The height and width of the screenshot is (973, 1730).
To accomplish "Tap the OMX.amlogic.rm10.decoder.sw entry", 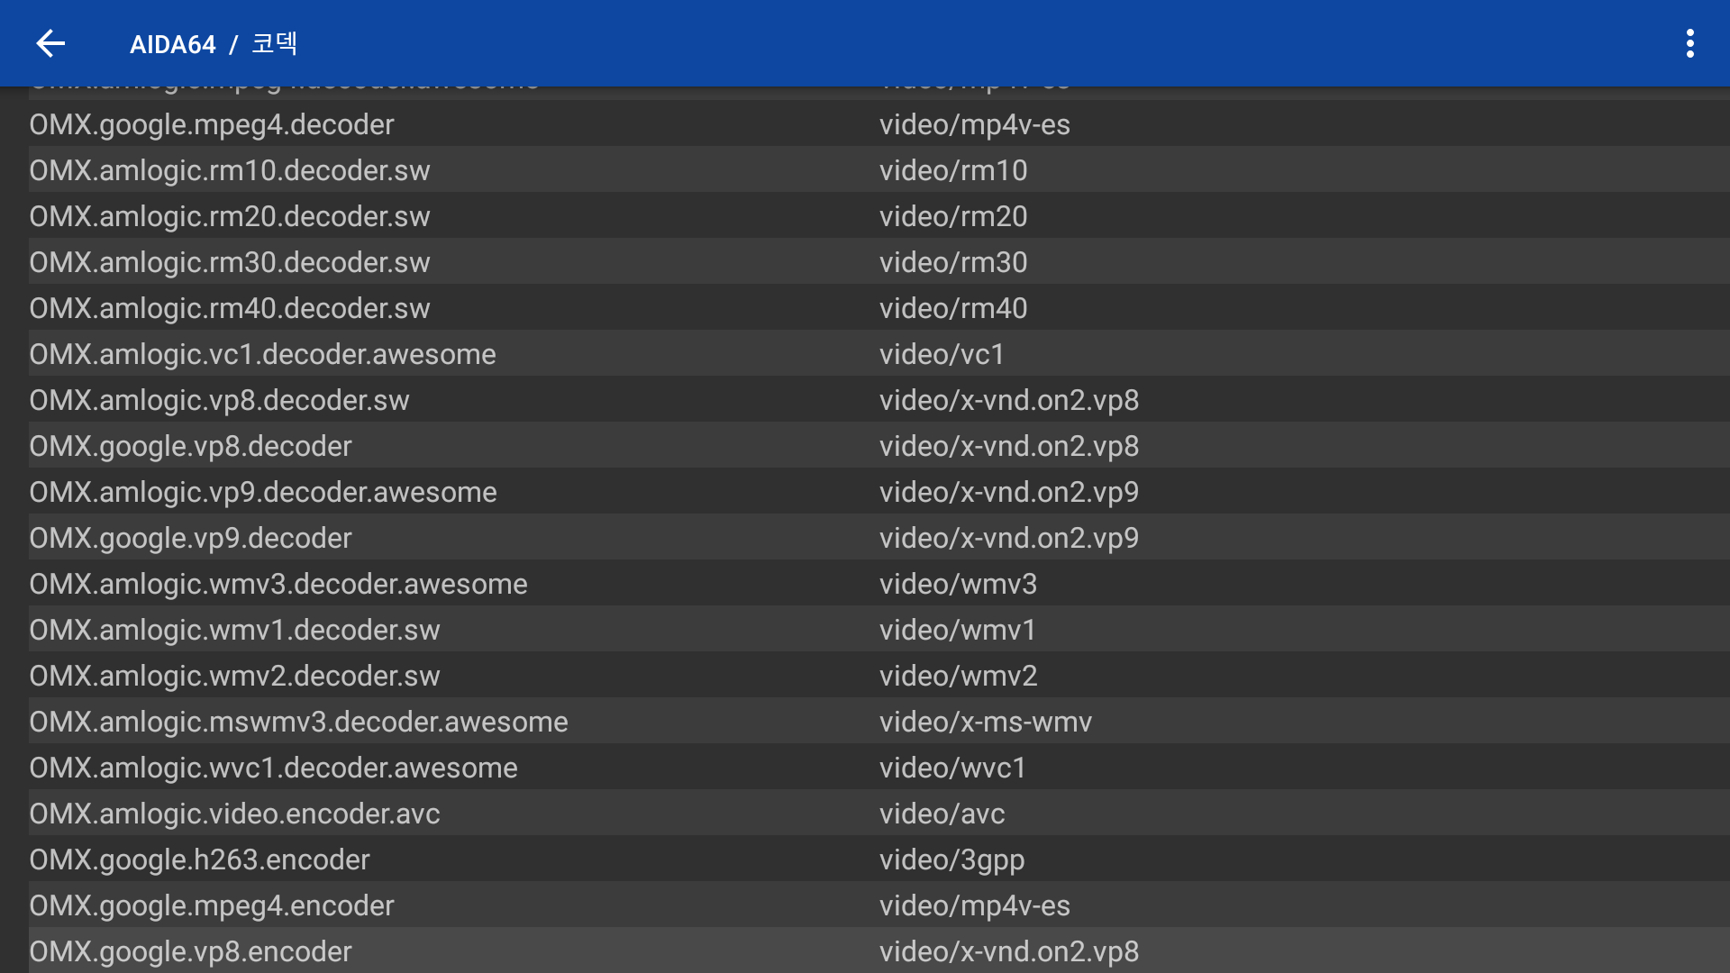I will pyautogui.click(x=230, y=170).
